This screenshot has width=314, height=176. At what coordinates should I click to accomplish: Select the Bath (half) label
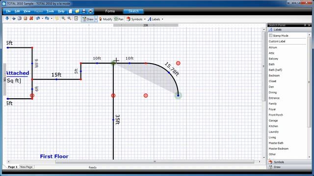(275, 70)
